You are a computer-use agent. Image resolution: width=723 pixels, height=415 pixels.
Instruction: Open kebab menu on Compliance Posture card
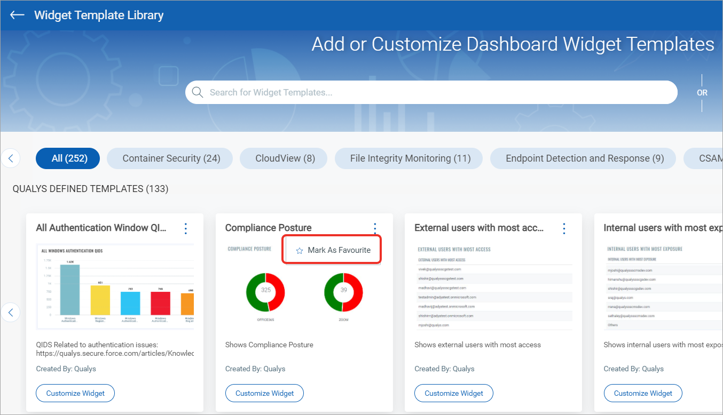[x=375, y=228]
